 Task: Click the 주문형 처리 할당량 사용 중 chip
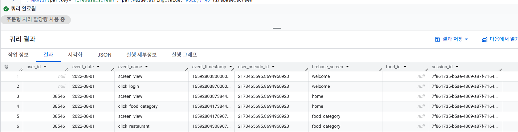pos(36,19)
